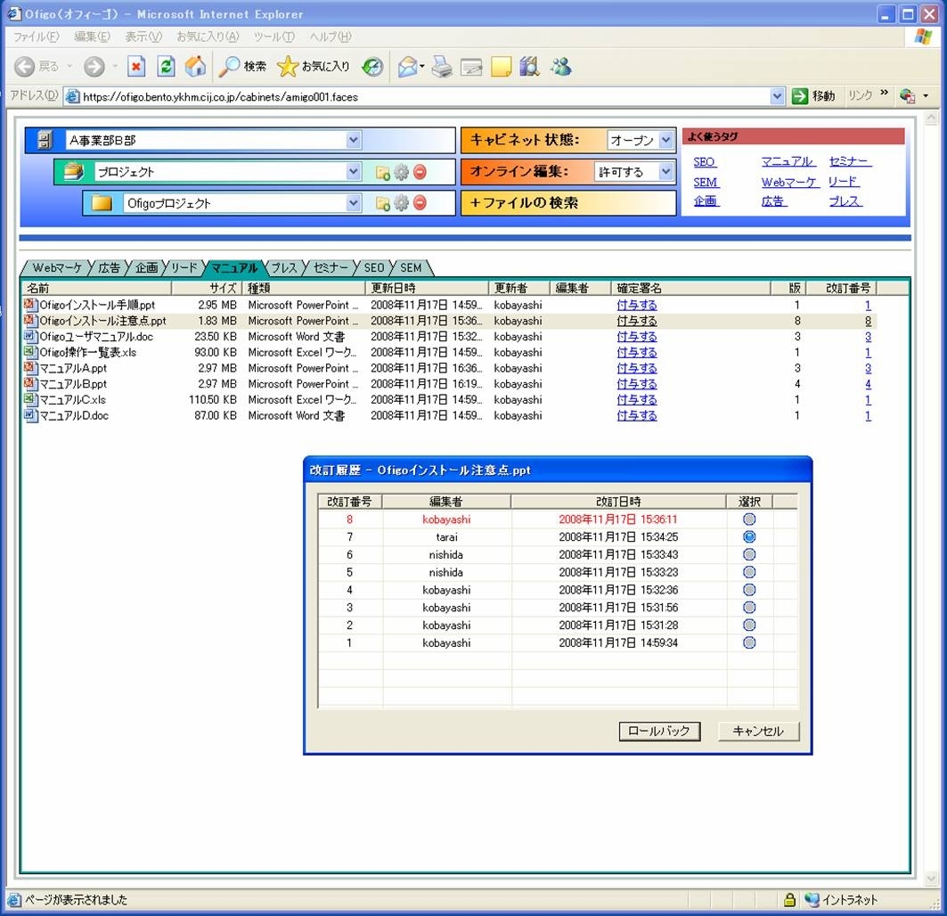Open the Mail envelope toolbar icon
947x916 pixels.
coord(408,67)
